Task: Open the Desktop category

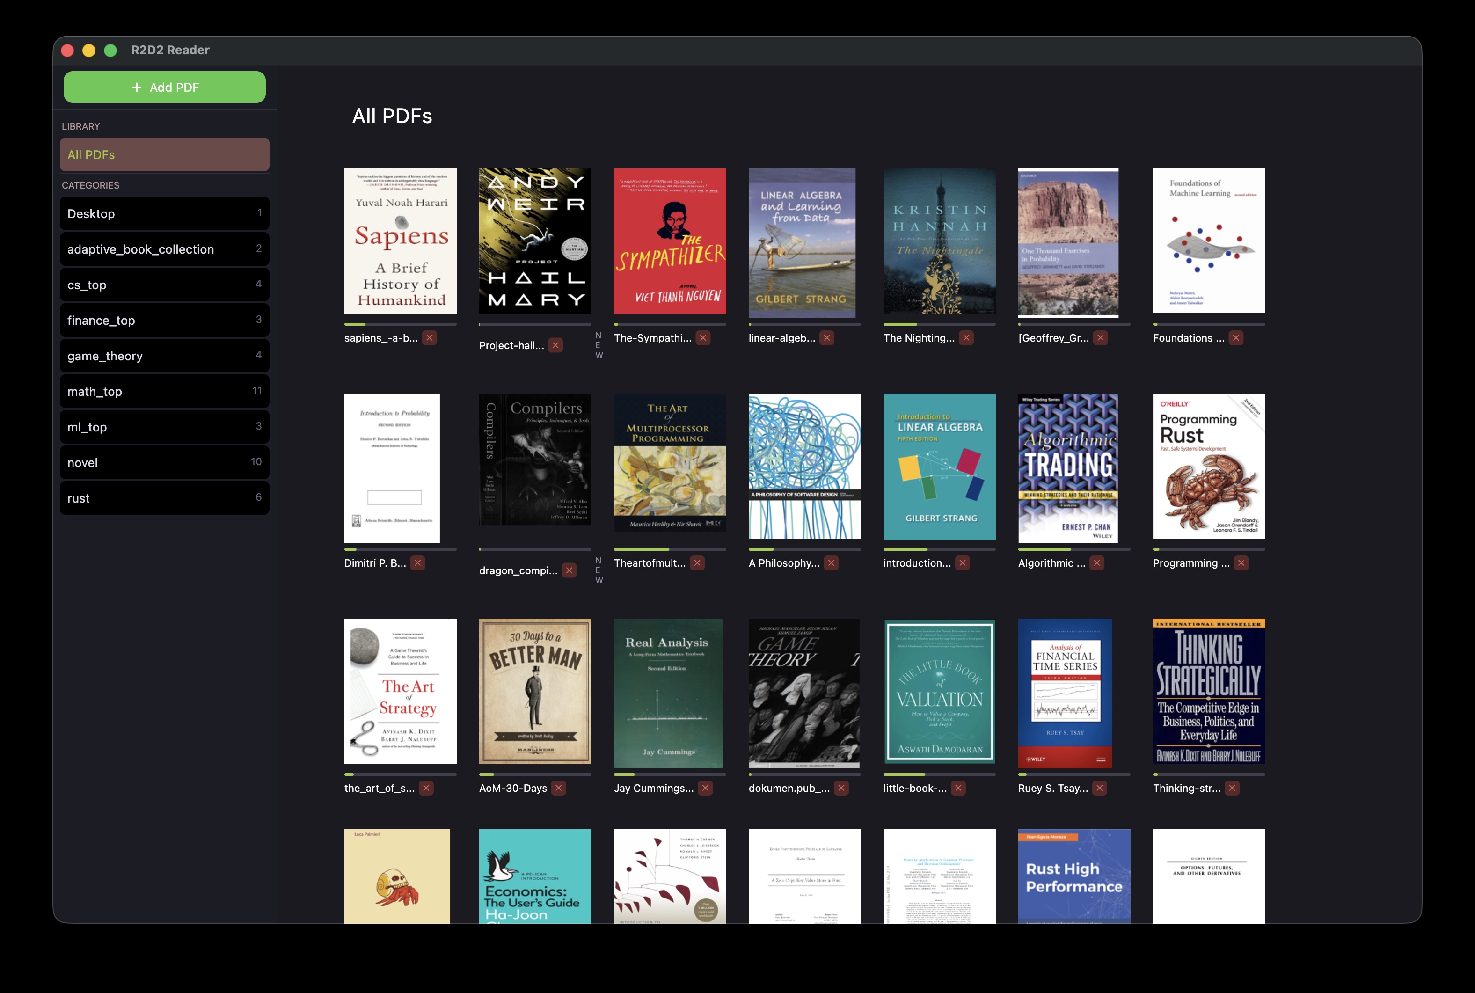Action: point(165,213)
